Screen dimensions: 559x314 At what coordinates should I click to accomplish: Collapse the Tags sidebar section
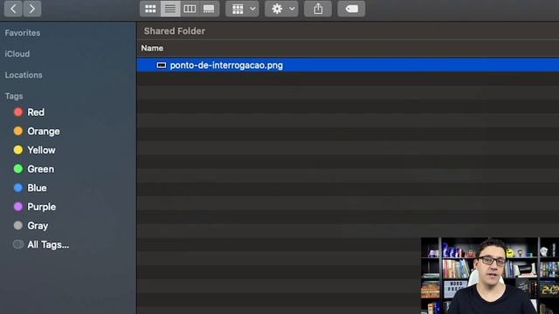coord(14,96)
